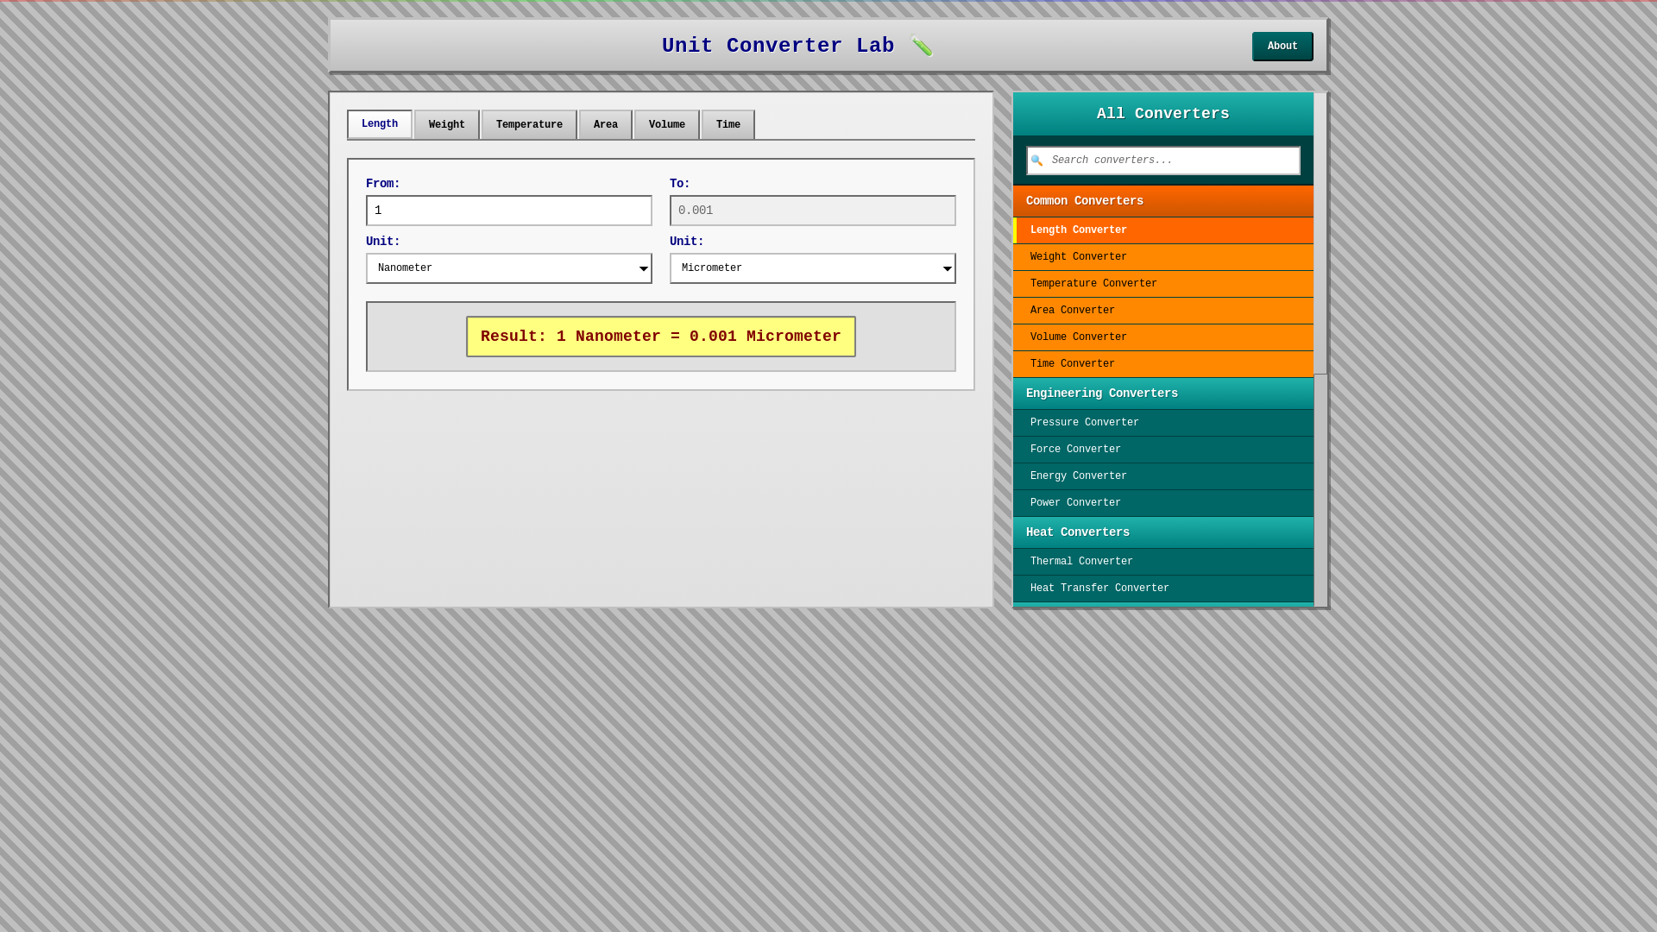
Task: Switch to the Area tab
Action: [x=606, y=125]
